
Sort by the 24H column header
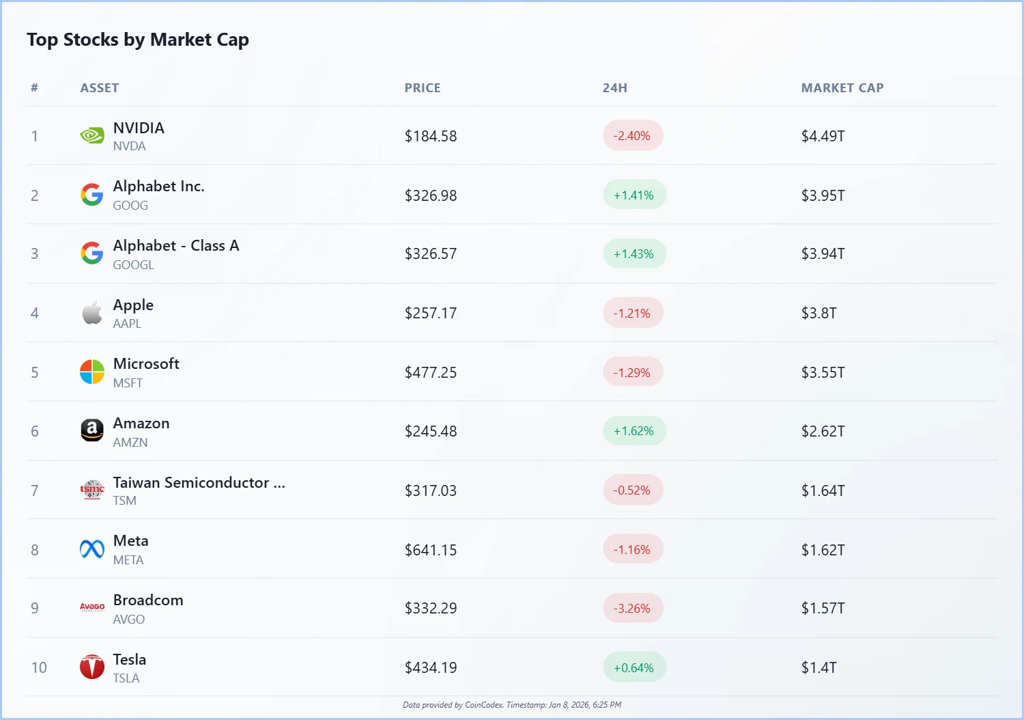[614, 88]
